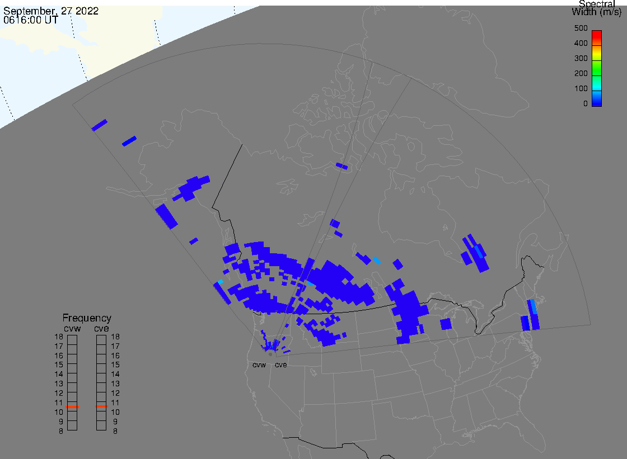Click the time label '0616:00 UT'
Image resolution: width=627 pixels, height=459 pixels.
coord(31,20)
